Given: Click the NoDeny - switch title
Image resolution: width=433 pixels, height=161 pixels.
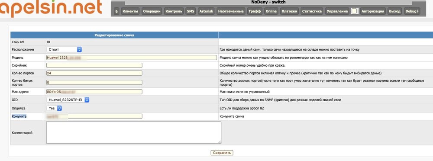Looking at the screenshot, I should coord(268,2).
